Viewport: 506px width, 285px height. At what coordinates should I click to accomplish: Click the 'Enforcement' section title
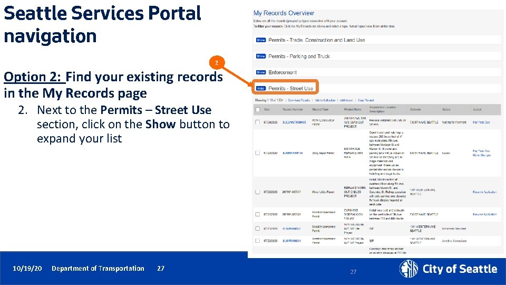[283, 72]
